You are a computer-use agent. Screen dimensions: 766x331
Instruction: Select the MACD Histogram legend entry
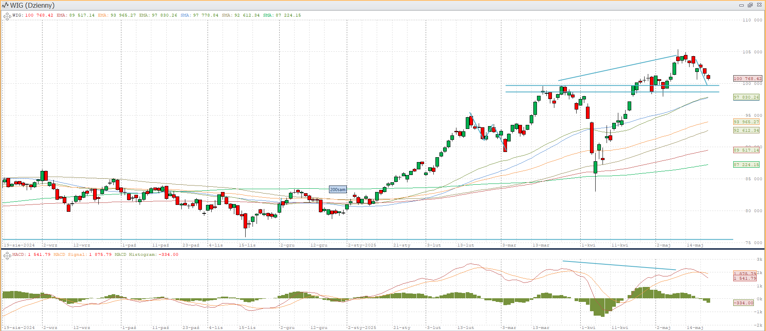(x=146, y=255)
